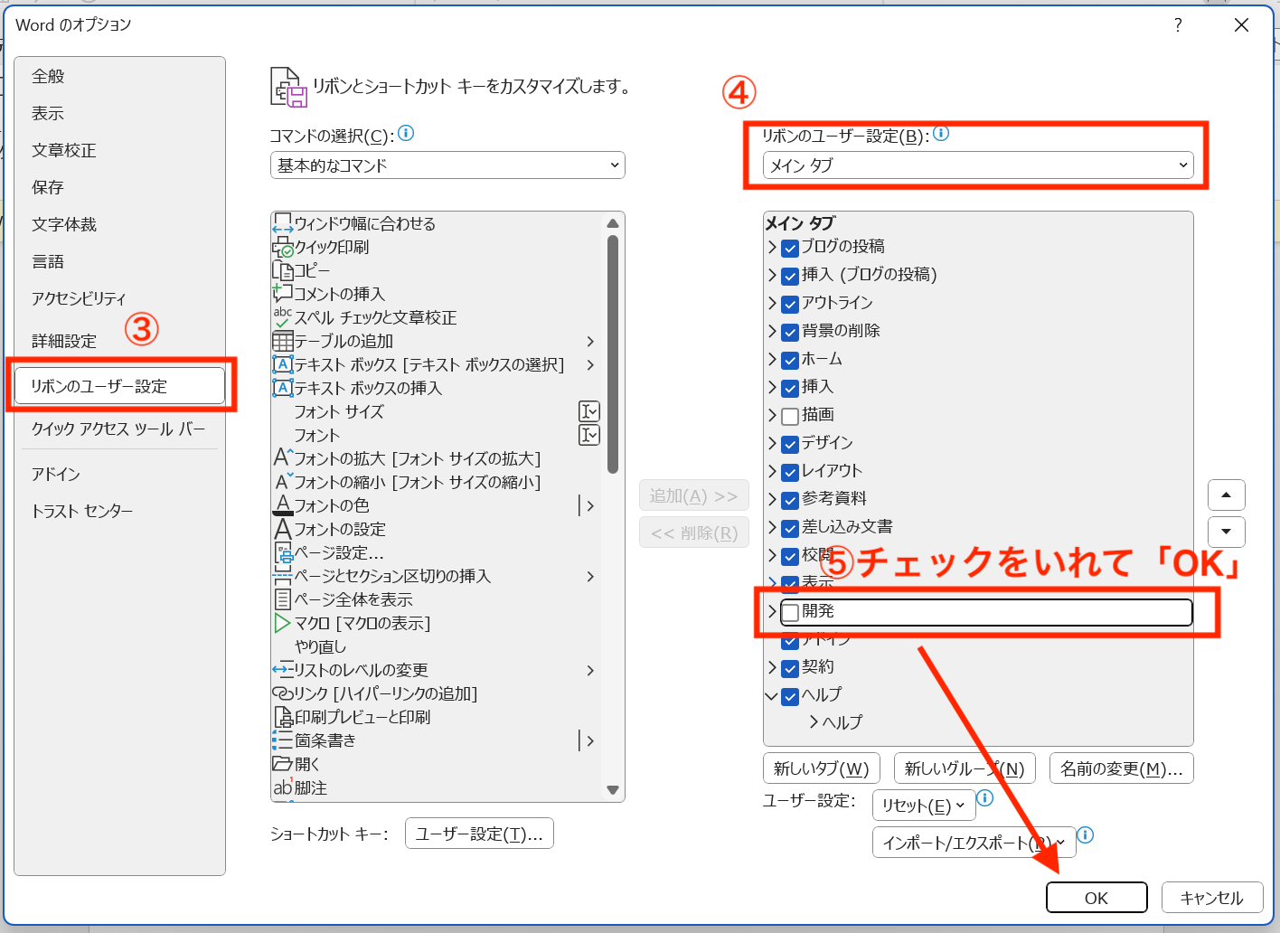Select the コピー (Copy) command icon
Viewport: 1280px width, 933px height.
pyautogui.click(x=281, y=270)
